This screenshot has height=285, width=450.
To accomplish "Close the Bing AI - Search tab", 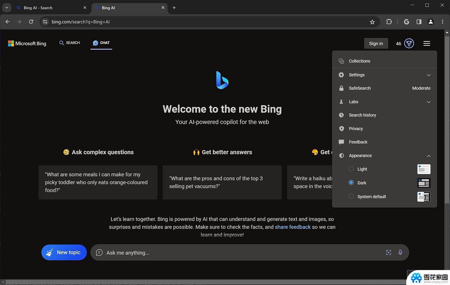I will [x=85, y=8].
